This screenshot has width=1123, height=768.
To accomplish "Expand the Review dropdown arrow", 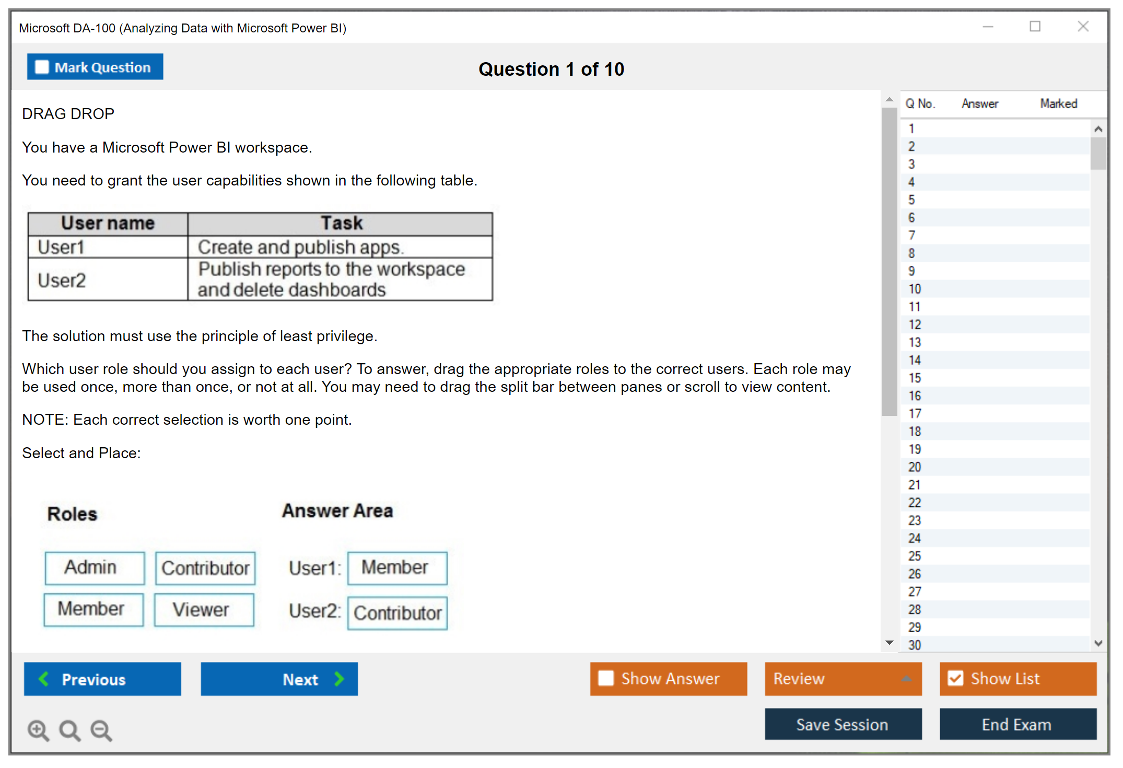I will (906, 679).
